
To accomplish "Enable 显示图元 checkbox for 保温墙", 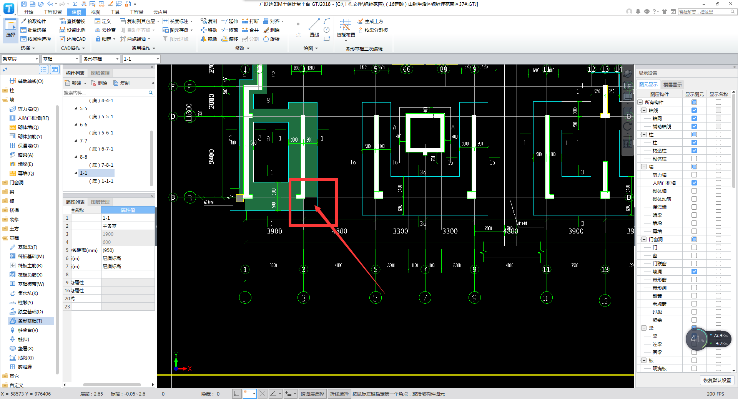I will 694,207.
